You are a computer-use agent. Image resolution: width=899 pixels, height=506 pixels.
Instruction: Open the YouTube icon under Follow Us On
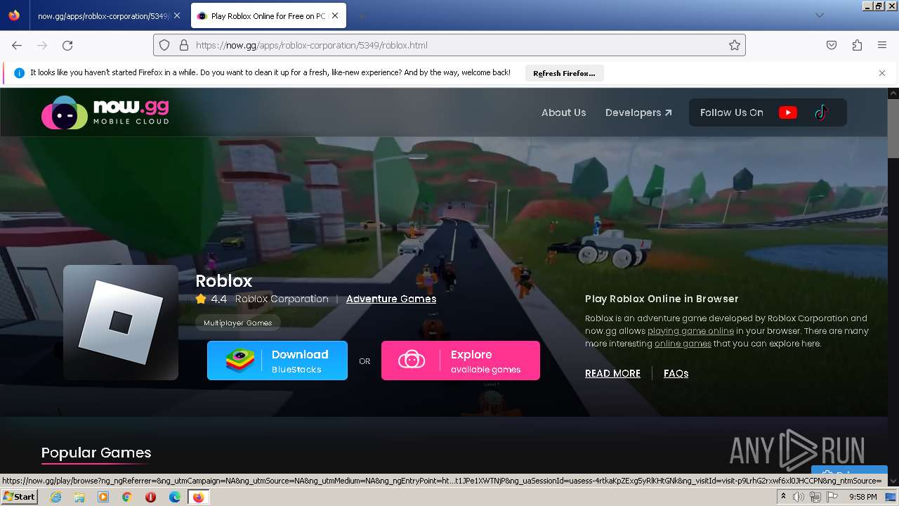(x=788, y=112)
